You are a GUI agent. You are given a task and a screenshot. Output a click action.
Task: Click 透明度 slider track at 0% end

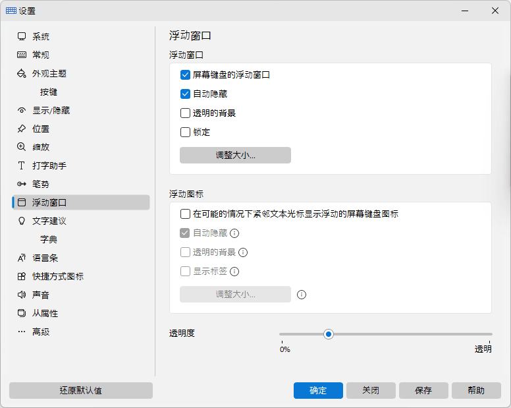(283, 334)
